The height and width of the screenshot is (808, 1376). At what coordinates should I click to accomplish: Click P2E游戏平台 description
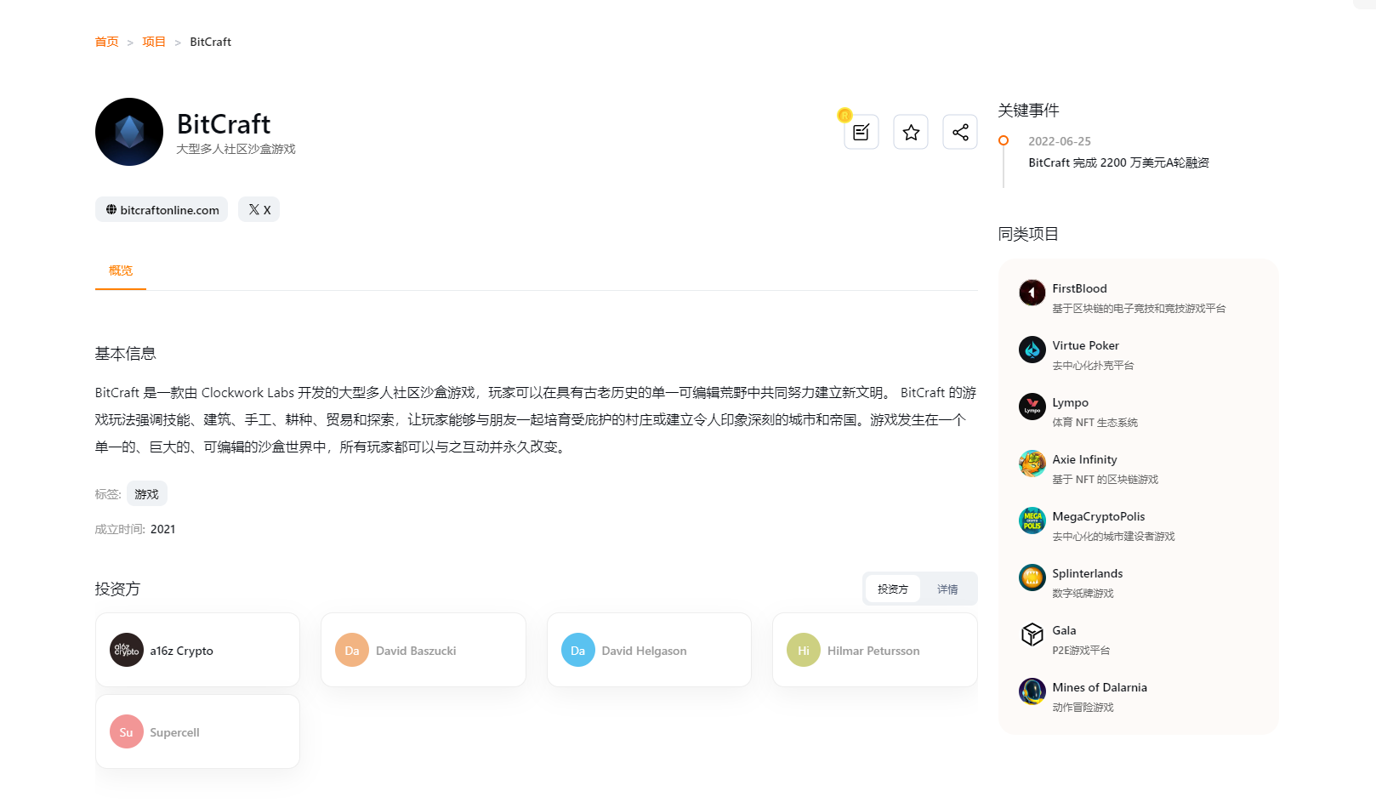click(x=1081, y=651)
